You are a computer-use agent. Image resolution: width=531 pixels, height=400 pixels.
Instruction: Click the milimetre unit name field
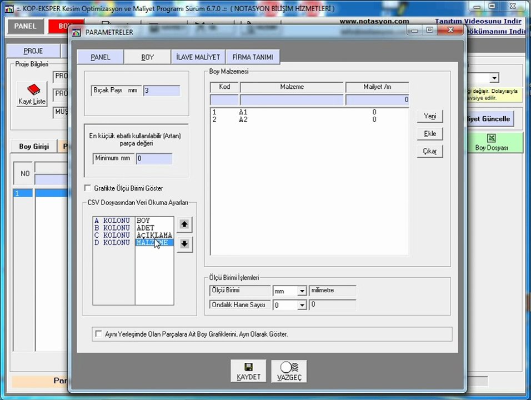(332, 291)
